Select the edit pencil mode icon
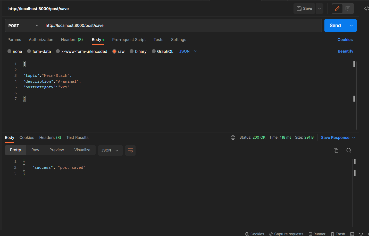Screen dimensions: 369x236 pyautogui.click(x=337, y=9)
